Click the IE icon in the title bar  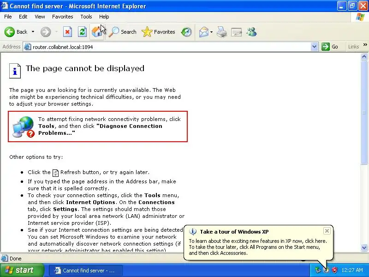5,6
